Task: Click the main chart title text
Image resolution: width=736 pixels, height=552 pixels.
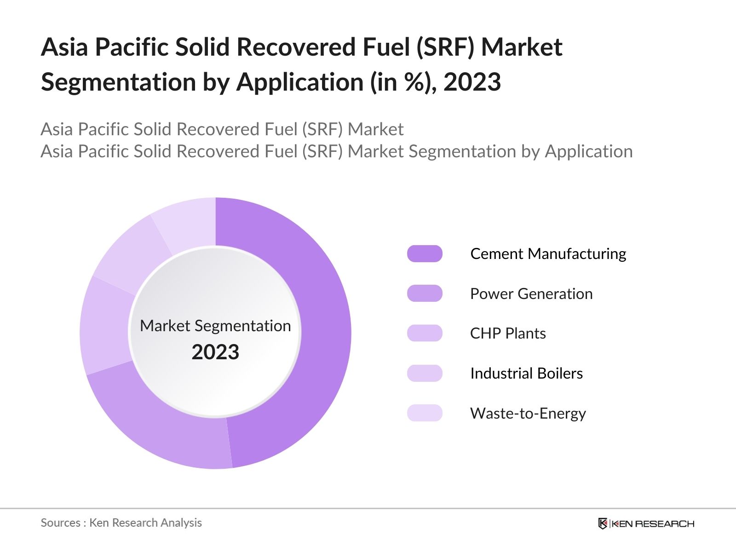Action: [x=301, y=64]
